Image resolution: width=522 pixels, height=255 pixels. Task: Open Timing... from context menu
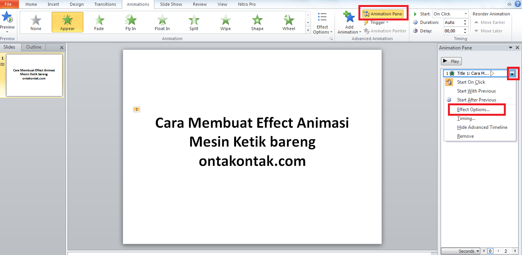click(466, 118)
